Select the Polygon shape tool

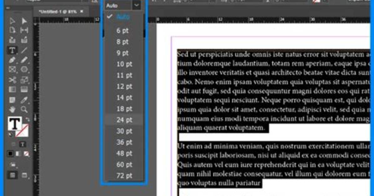pyautogui.click(x=24, y=69)
